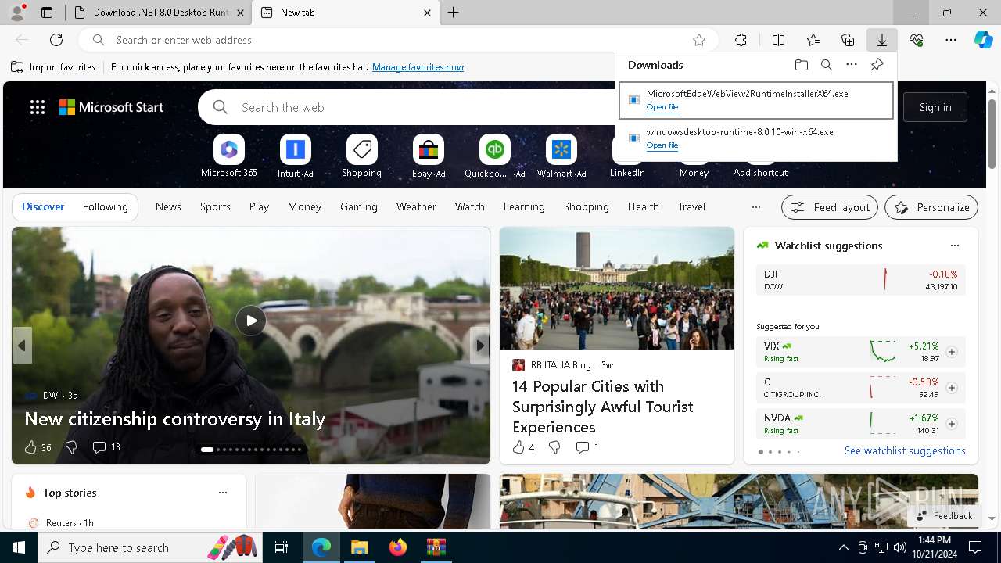Add Citigroup to the watchlist
The width and height of the screenshot is (1001, 563).
pyautogui.click(x=951, y=388)
